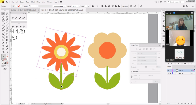Set paint mode to None
The height and width of the screenshot is (105, 196).
point(7,63)
